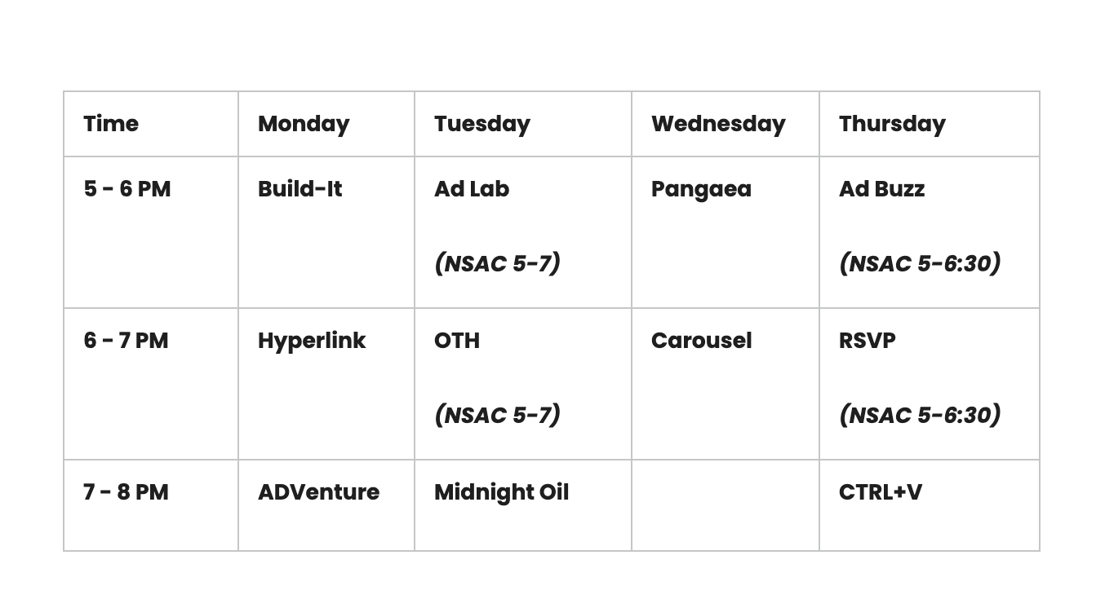Click the Build-It entry on Monday

300,189
